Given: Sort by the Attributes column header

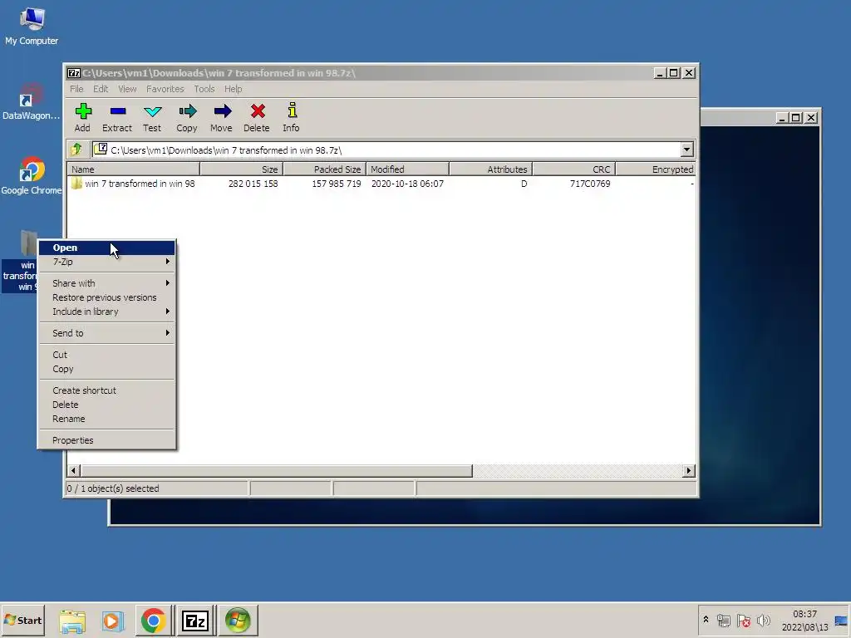Looking at the screenshot, I should click(490, 169).
